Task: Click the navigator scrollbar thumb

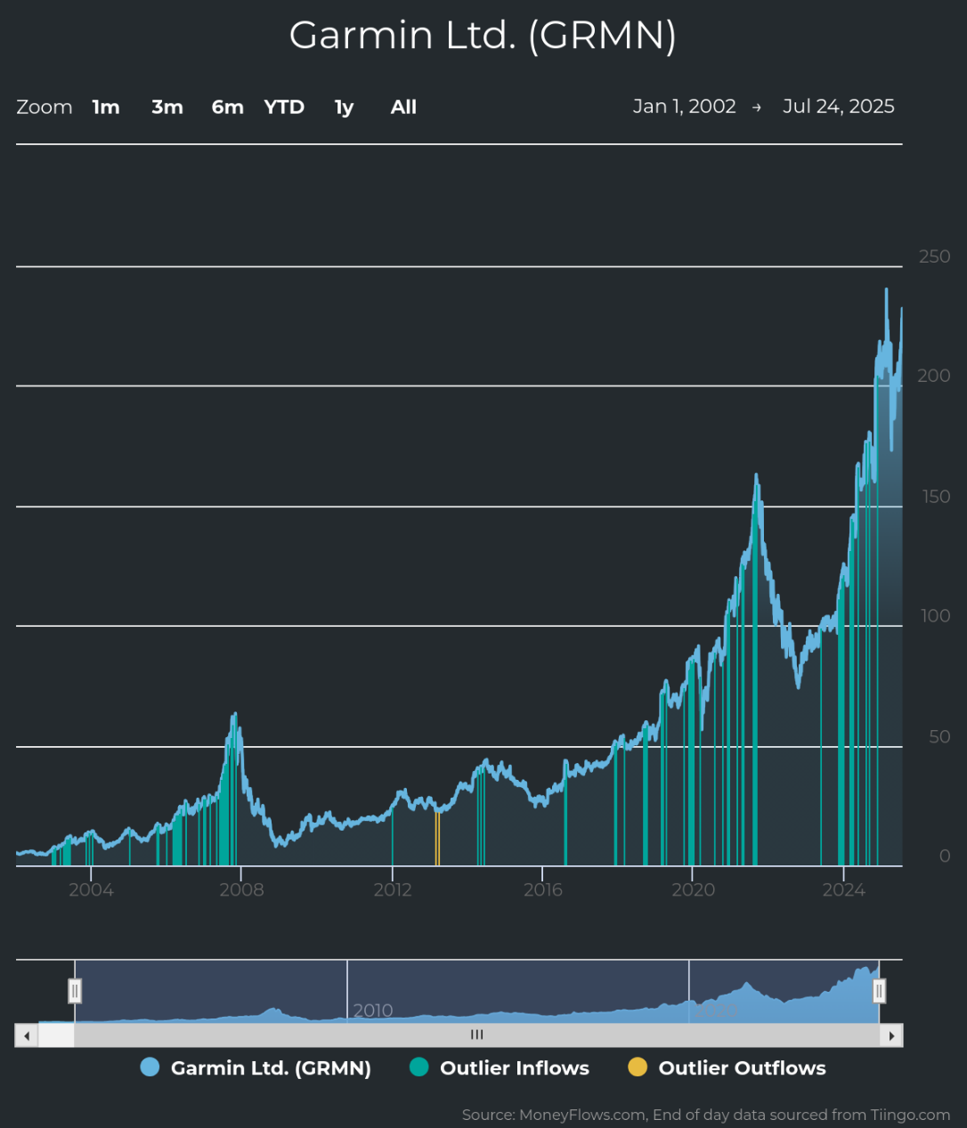Action: tap(477, 1035)
